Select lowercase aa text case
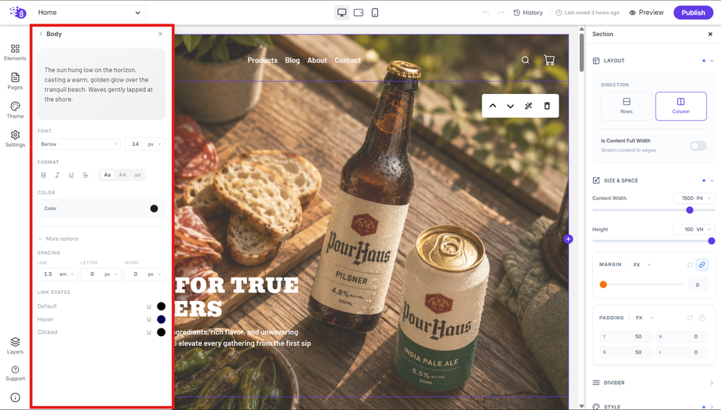 click(137, 175)
